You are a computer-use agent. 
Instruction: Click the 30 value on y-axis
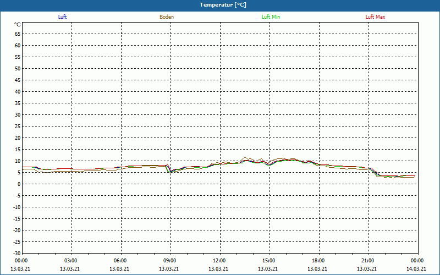pyautogui.click(x=18, y=115)
